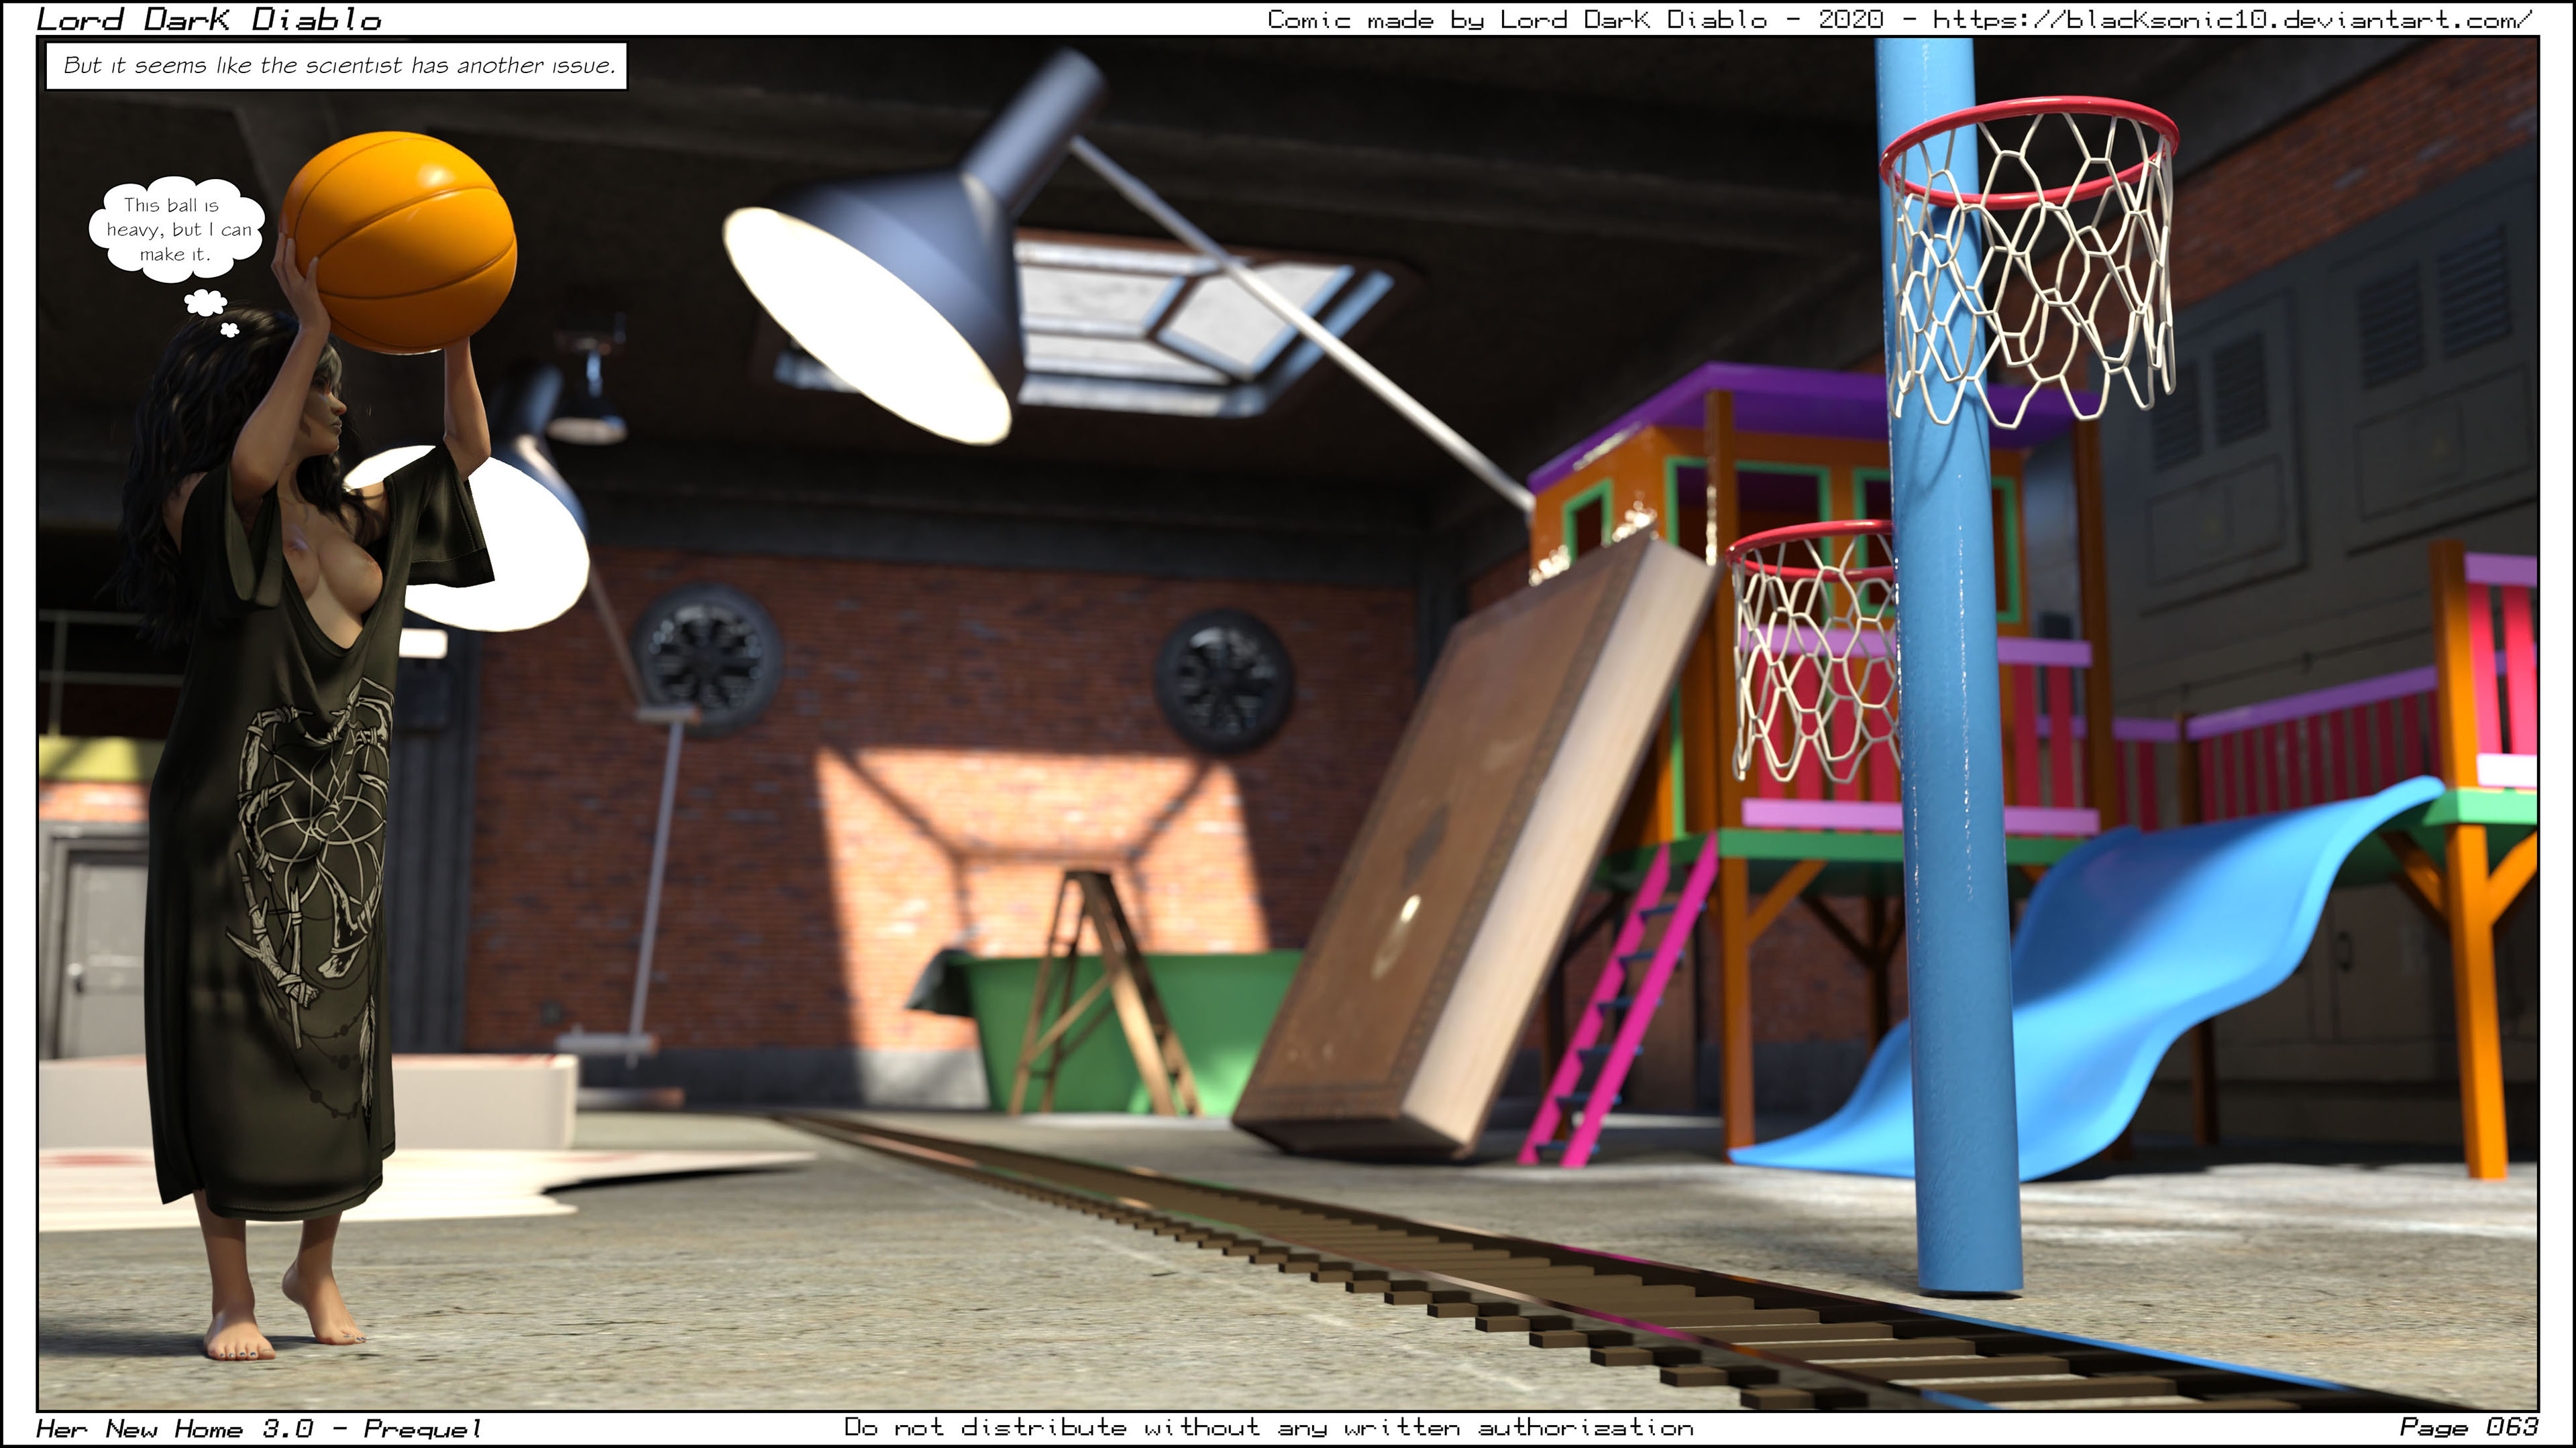The image size is (2576, 1448).
Task: Click 'Do not distribute without any written authorization' notice
Action: (x=1269, y=1427)
